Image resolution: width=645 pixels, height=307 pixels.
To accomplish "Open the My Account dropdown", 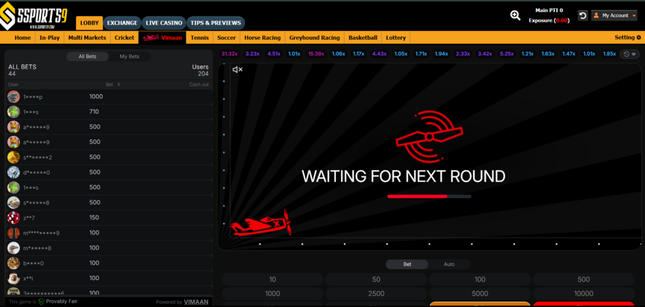I will [x=614, y=15].
